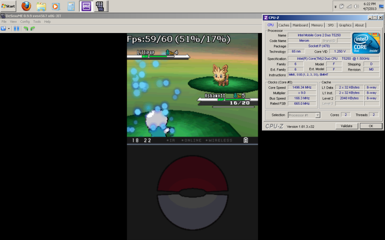
Task: Click the L1 Inst. value '2 x 32 KBytes'
Action: tap(349, 93)
